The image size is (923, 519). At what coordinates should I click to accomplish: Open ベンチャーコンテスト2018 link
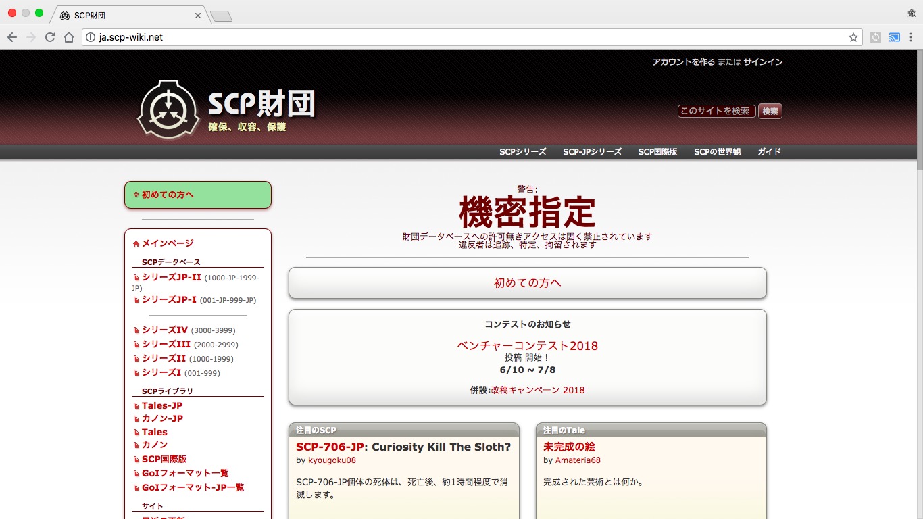528,346
